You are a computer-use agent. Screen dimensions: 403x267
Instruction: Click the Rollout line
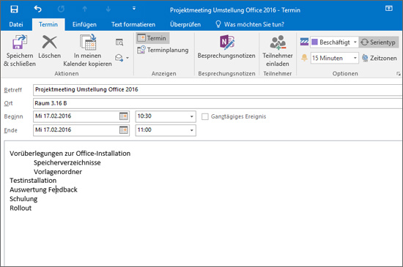tap(21, 208)
